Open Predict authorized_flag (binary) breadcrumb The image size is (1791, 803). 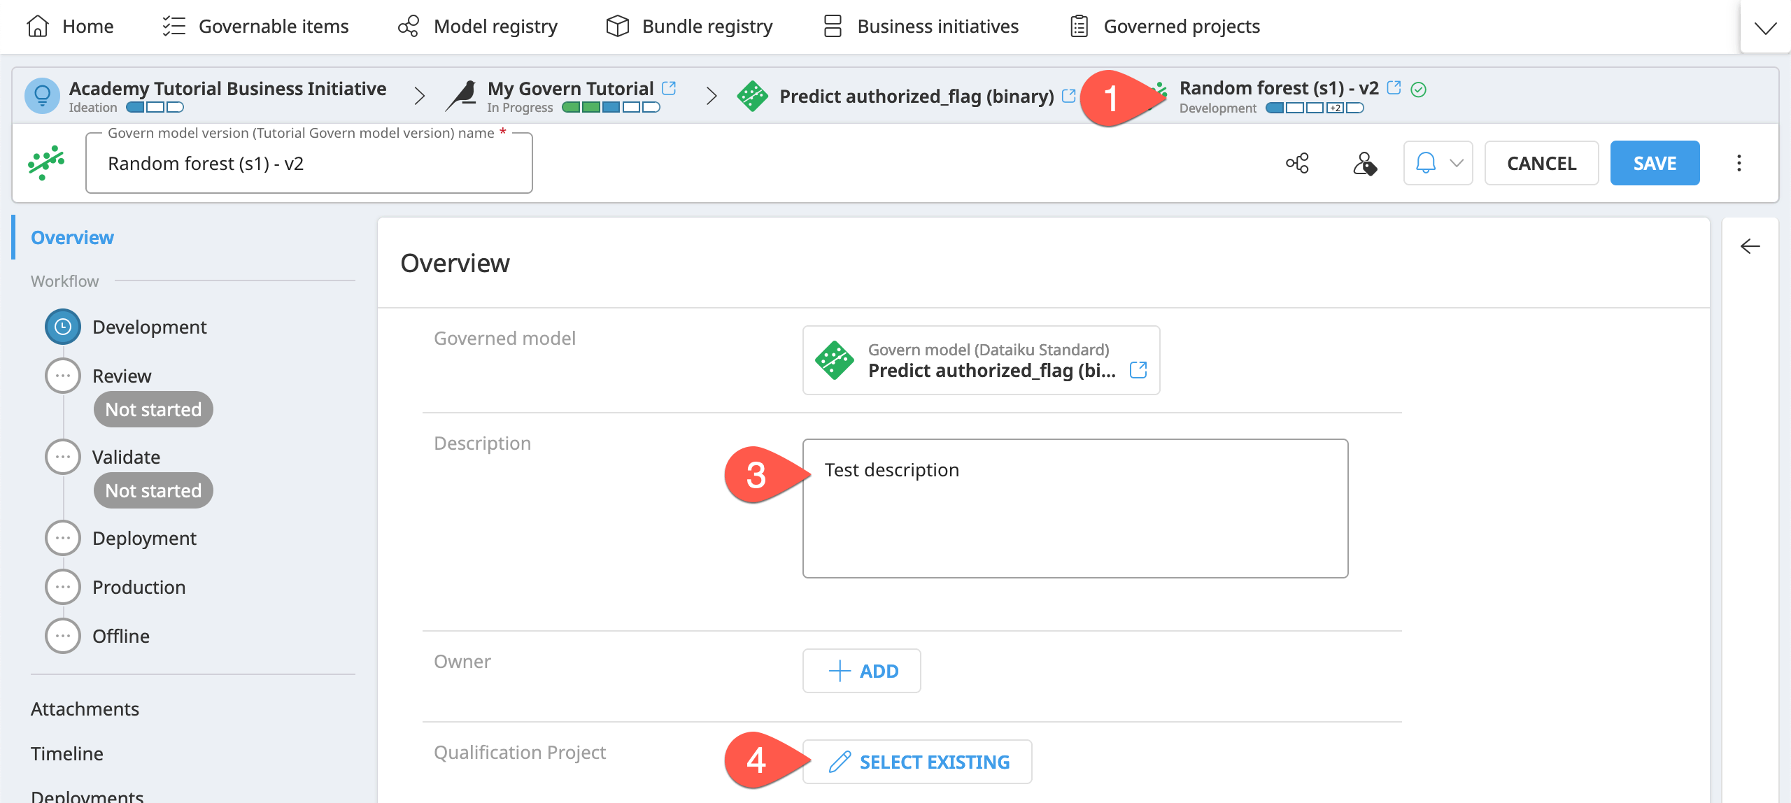pyautogui.click(x=916, y=97)
